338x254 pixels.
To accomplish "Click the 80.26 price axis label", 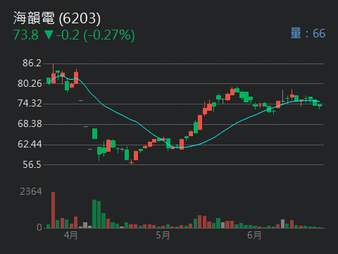I will [30, 83].
